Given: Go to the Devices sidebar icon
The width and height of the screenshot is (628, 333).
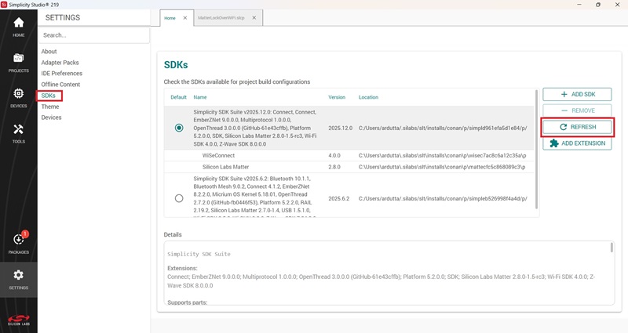Looking at the screenshot, I should pos(18,97).
